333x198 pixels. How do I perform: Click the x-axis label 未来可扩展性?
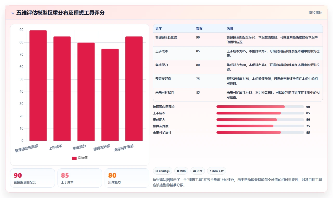coord(124,148)
